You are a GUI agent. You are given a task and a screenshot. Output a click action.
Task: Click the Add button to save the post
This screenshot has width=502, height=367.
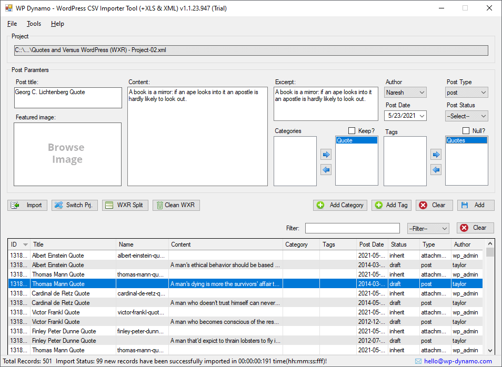point(476,205)
